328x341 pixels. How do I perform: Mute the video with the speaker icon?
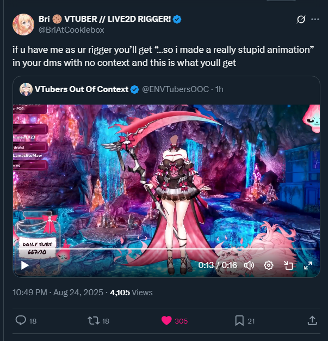[249, 265]
